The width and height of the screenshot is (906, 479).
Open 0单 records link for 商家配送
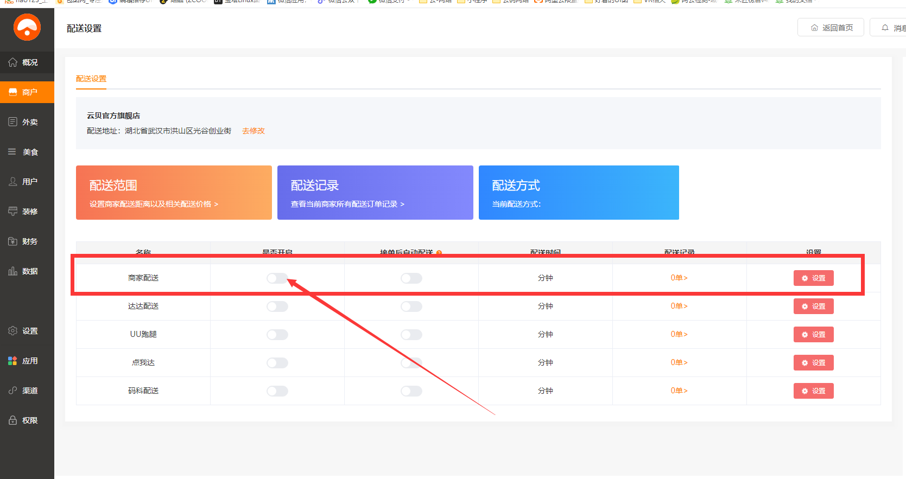click(x=679, y=278)
